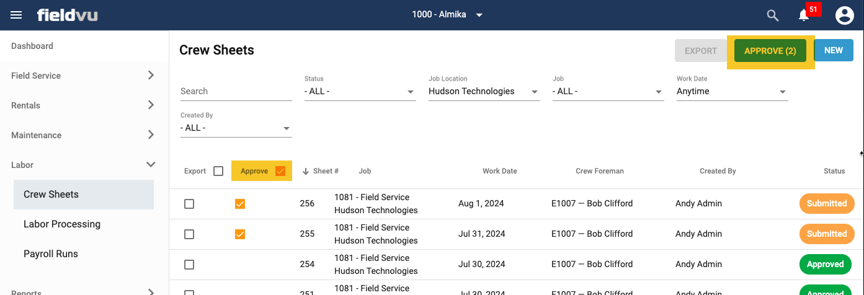Click the EXPORT button
The height and width of the screenshot is (295, 864).
point(701,51)
